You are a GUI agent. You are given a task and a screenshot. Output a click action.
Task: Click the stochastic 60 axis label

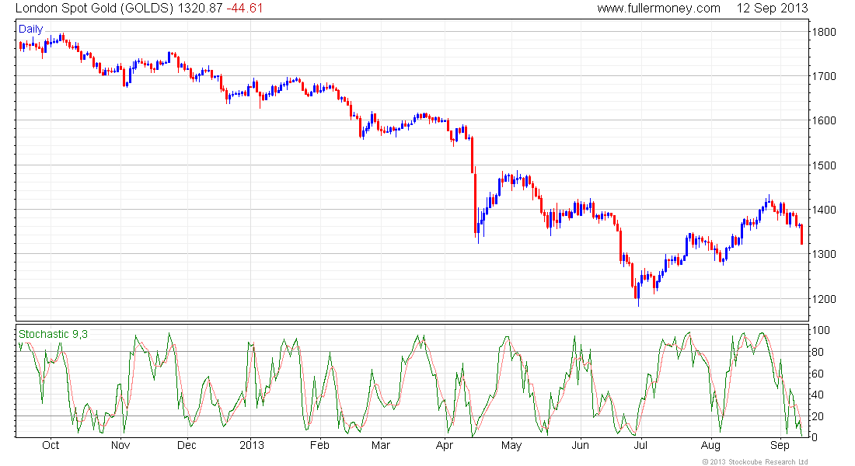818,374
